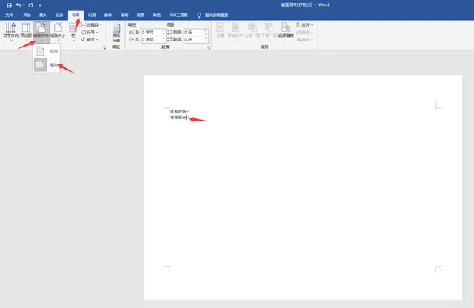Open the 纸张大小 paper size tool
The image size is (474, 308).
[x=58, y=31]
